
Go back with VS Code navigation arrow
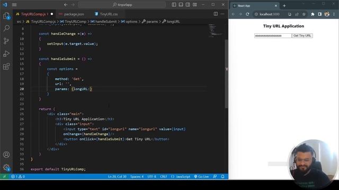(x=66, y=5)
